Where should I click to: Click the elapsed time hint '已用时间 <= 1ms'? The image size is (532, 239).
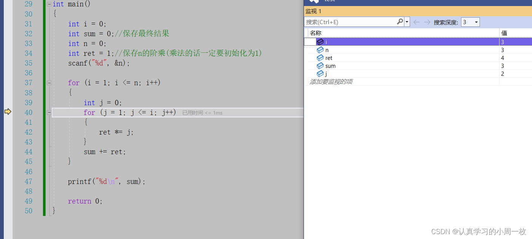[202, 113]
